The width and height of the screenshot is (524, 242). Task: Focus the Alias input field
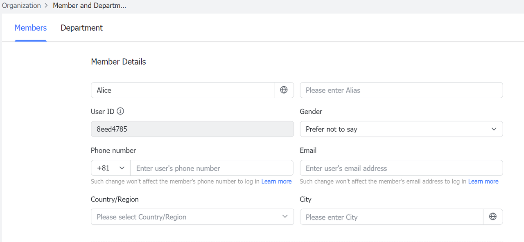pos(401,90)
